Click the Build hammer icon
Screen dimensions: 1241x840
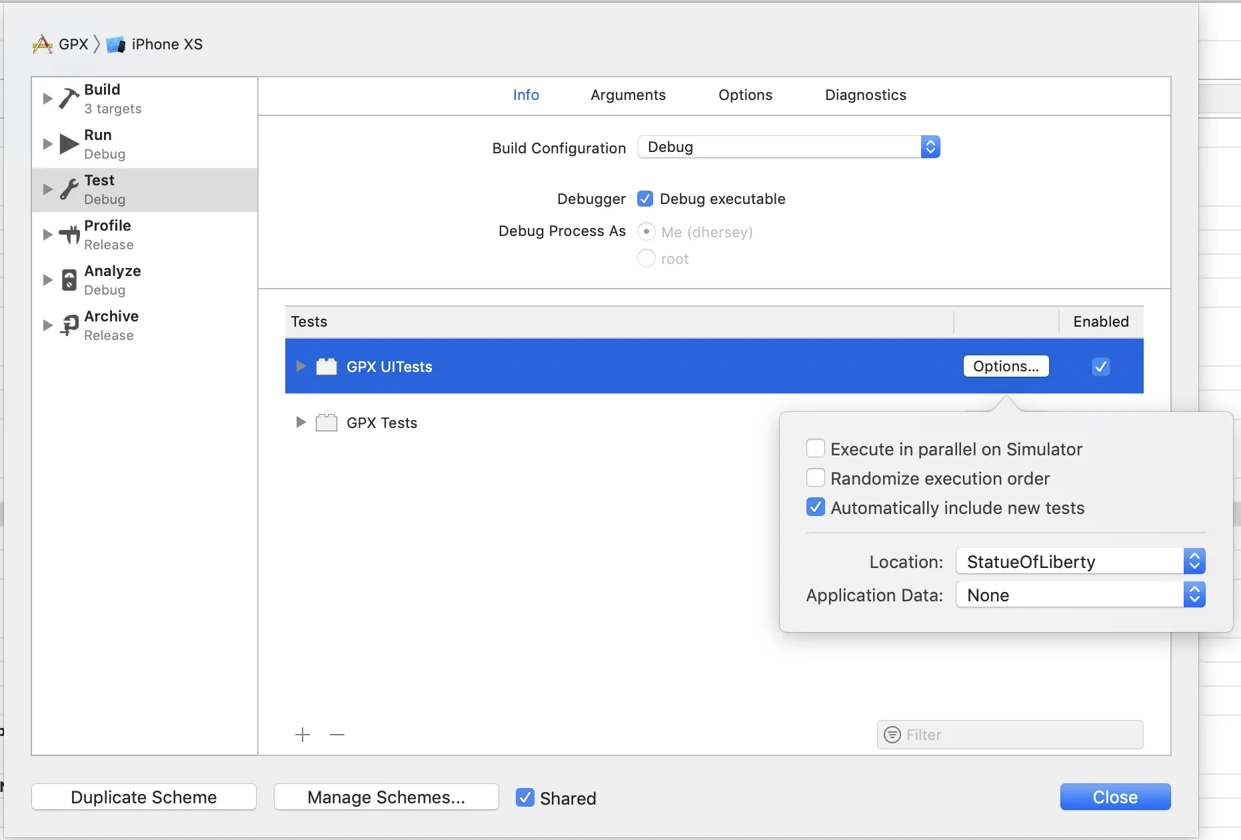69,98
